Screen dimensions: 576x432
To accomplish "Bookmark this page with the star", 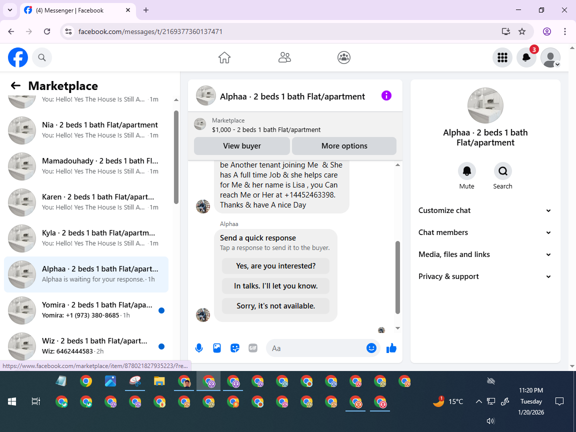I will (x=522, y=31).
